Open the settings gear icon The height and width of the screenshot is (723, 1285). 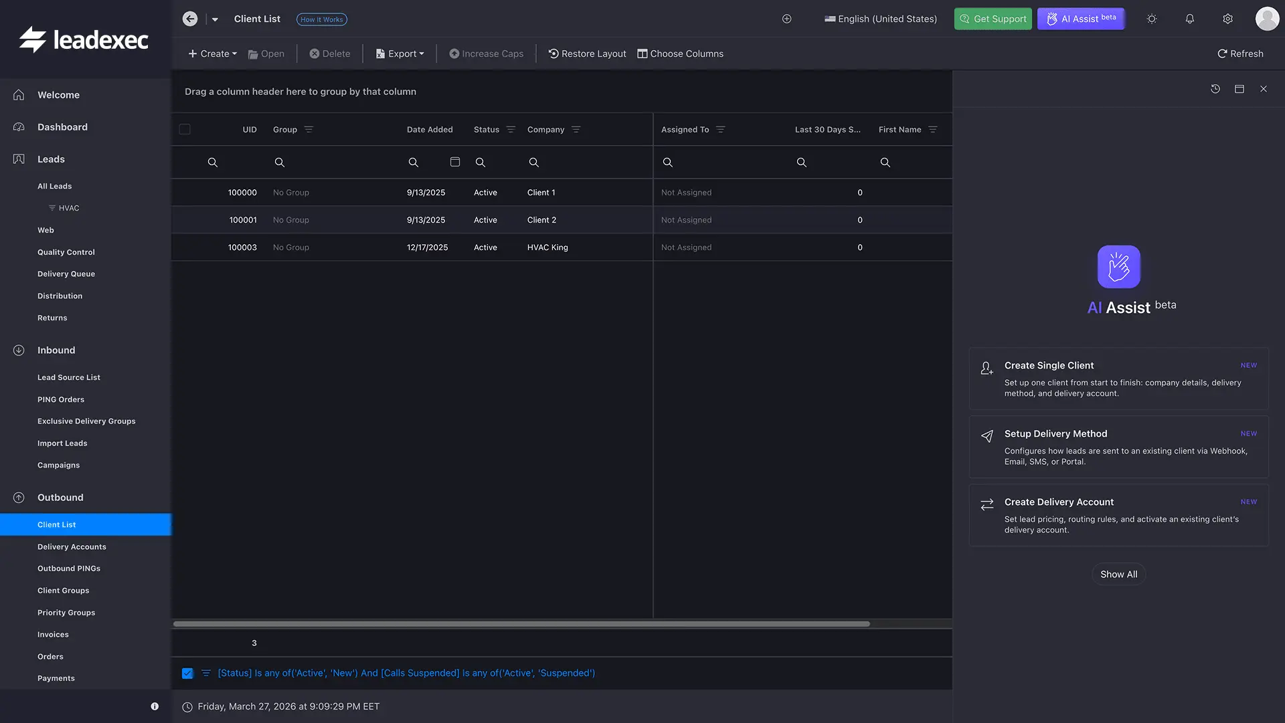click(1227, 19)
